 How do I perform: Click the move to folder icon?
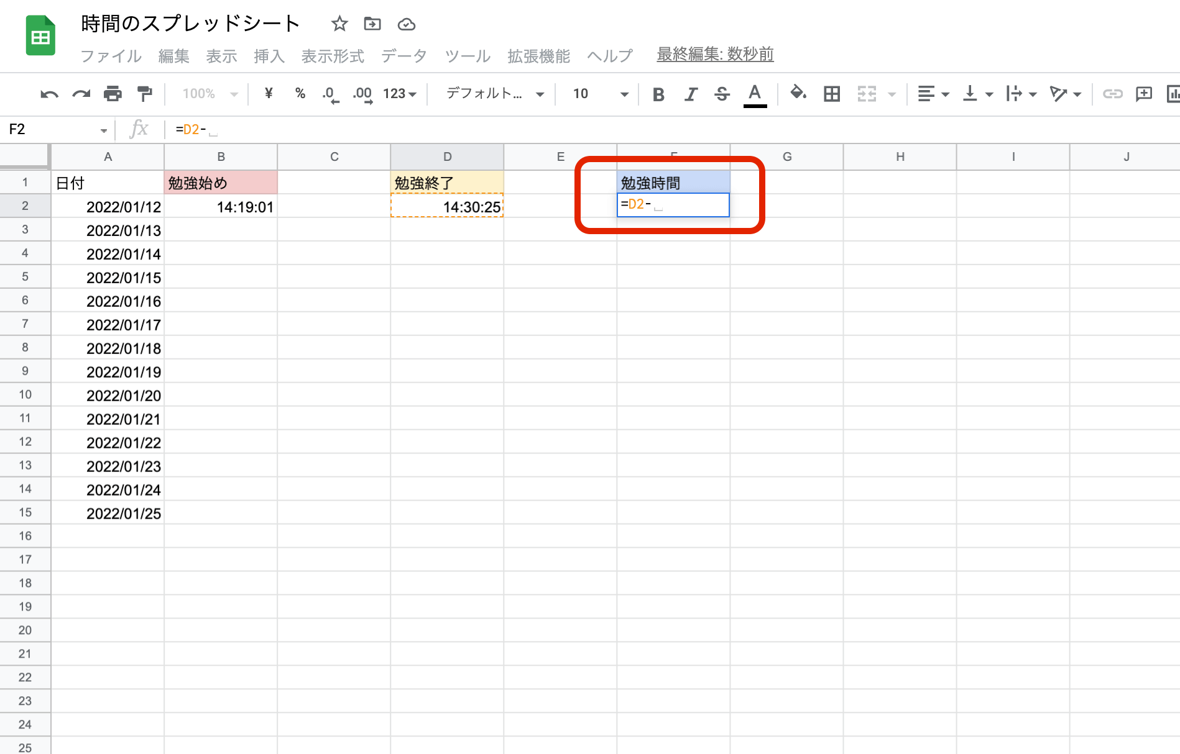coord(372,24)
